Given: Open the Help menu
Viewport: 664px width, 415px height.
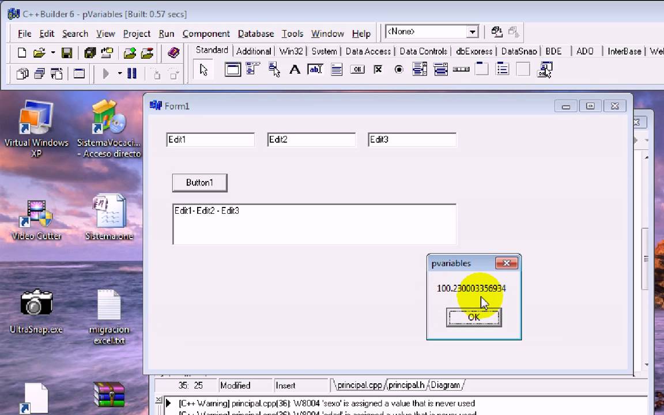Looking at the screenshot, I should [x=361, y=33].
